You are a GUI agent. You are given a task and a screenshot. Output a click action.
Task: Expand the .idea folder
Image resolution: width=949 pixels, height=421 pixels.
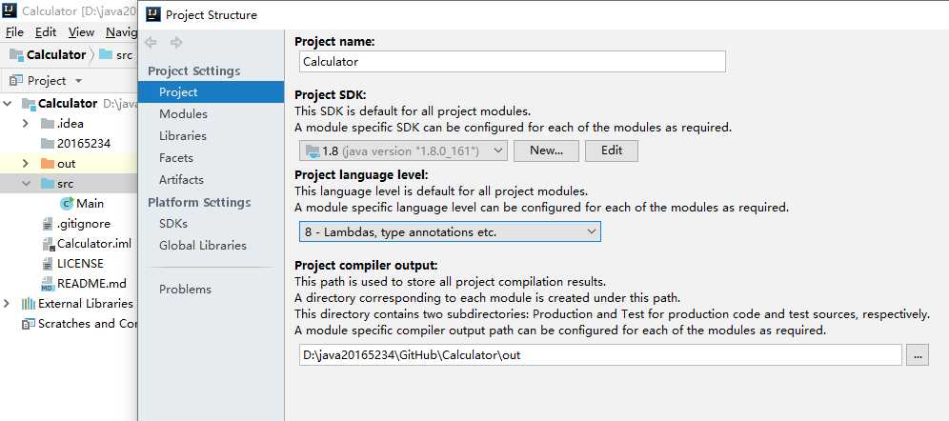tap(26, 124)
